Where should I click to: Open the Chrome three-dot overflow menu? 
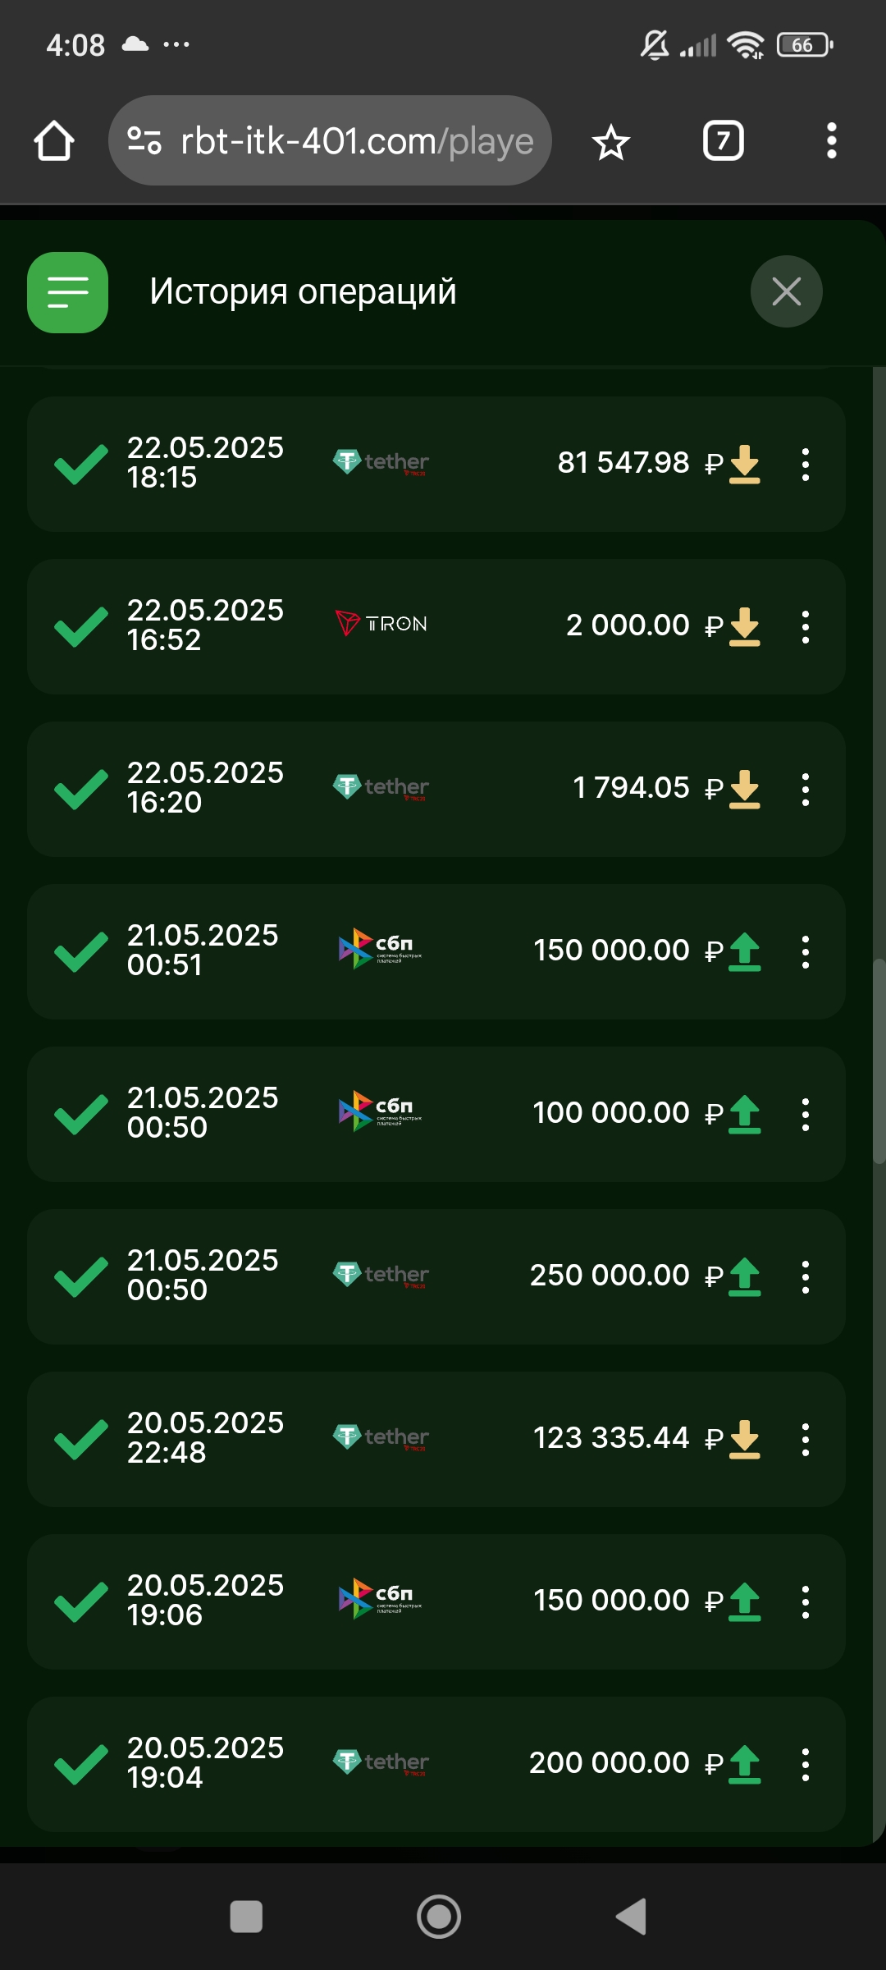pos(831,141)
